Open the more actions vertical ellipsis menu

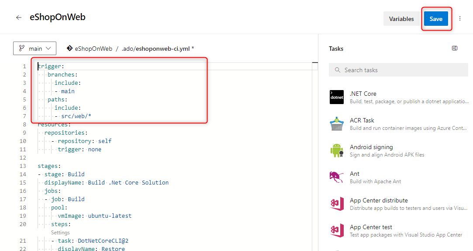tap(460, 18)
